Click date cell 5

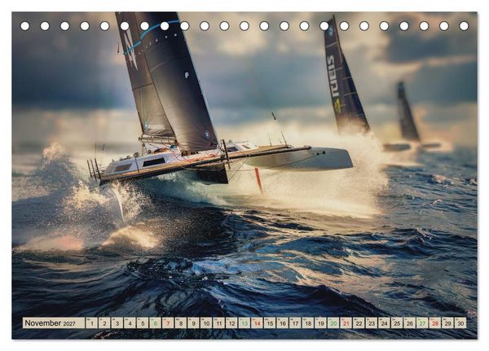[143, 323]
